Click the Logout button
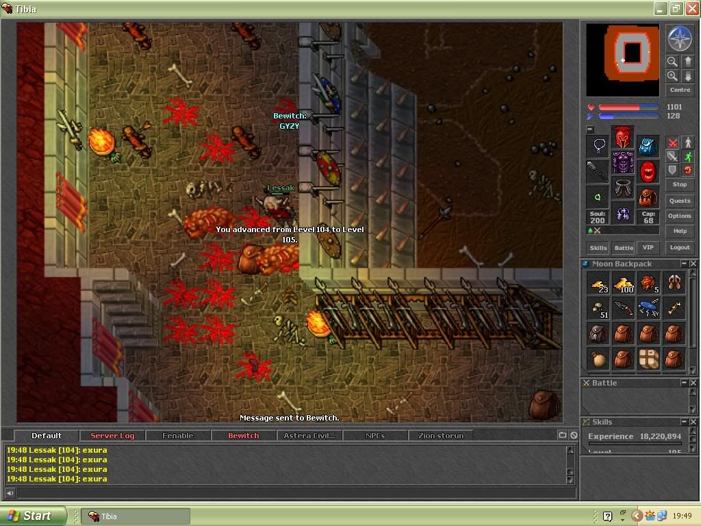 tap(680, 247)
